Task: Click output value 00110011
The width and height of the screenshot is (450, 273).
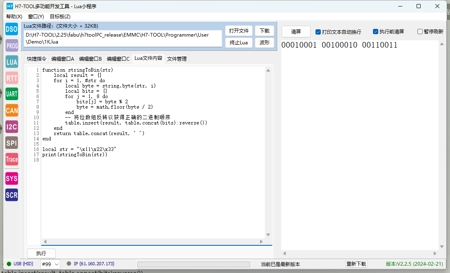Action: click(379, 45)
